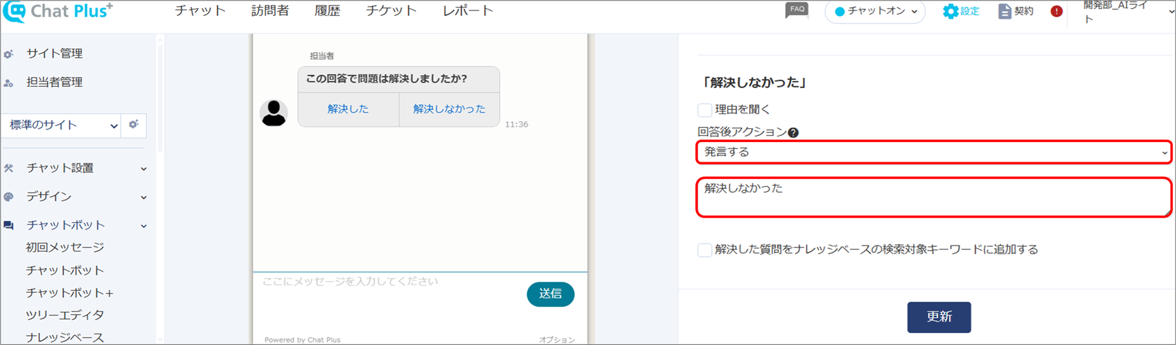Click the Powered by Chat Plus link
The width and height of the screenshot is (1176, 345).
303,340
